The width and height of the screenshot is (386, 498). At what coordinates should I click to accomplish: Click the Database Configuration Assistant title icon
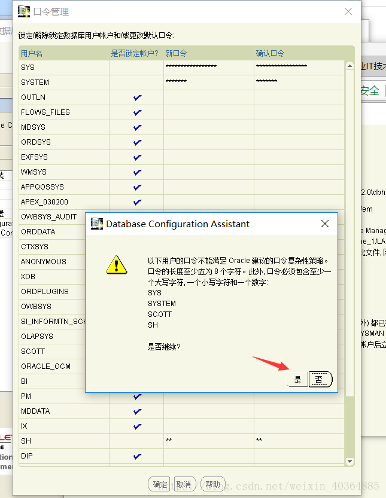coord(97,224)
